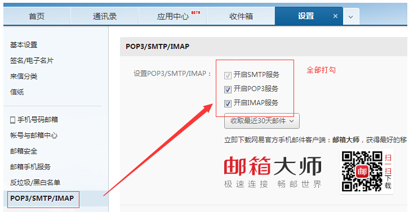Expand the tab overflow chevron
Image resolution: width=409 pixels, height=212 pixels.
(351, 17)
